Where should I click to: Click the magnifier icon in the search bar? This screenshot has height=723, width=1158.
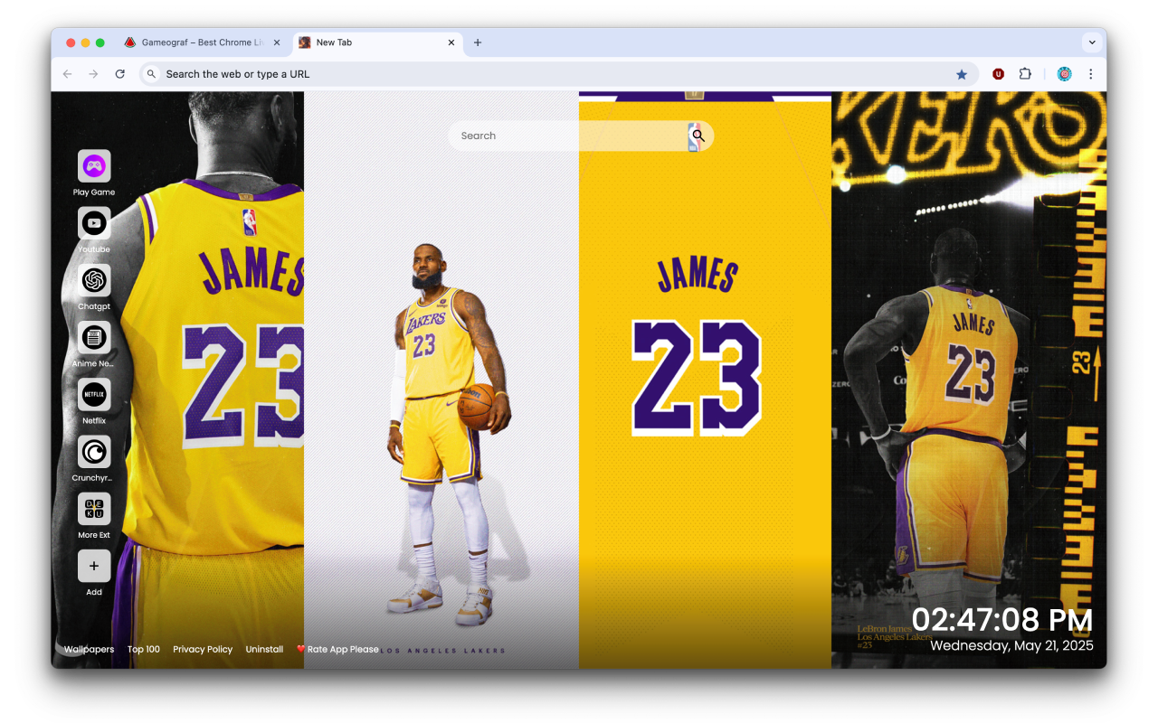click(x=698, y=136)
